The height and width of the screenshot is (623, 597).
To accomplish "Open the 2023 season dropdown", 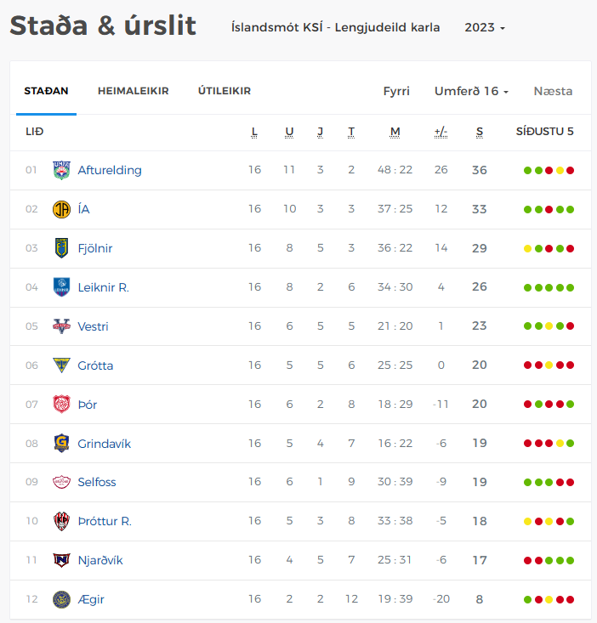I will (x=485, y=27).
